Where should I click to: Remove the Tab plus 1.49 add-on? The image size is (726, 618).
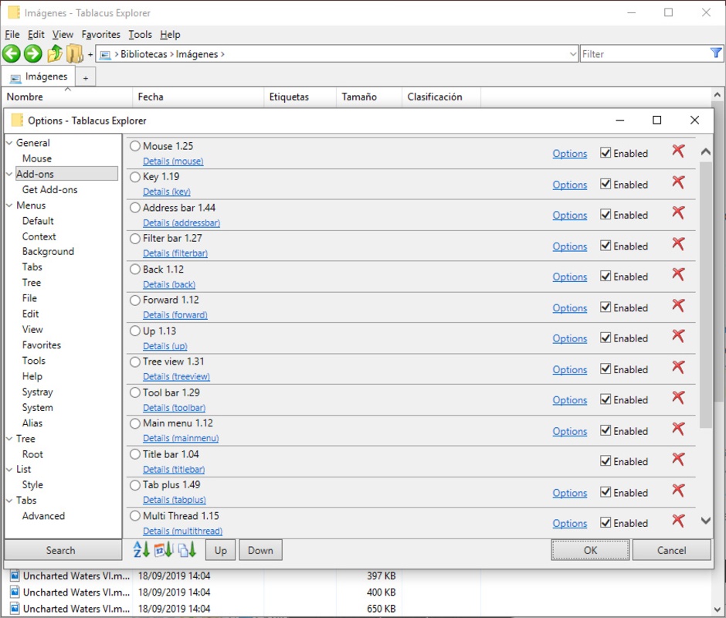tap(678, 490)
